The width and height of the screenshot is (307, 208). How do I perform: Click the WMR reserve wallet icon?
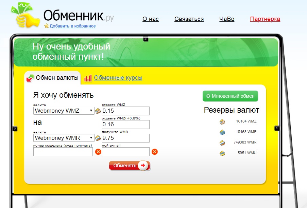point(222,143)
